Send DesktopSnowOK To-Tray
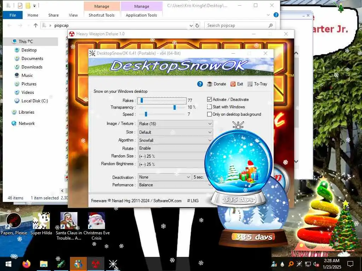The height and width of the screenshot is (271, 362). click(x=257, y=84)
